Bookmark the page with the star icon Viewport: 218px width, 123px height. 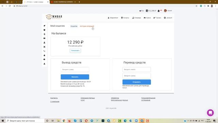click(x=196, y=6)
